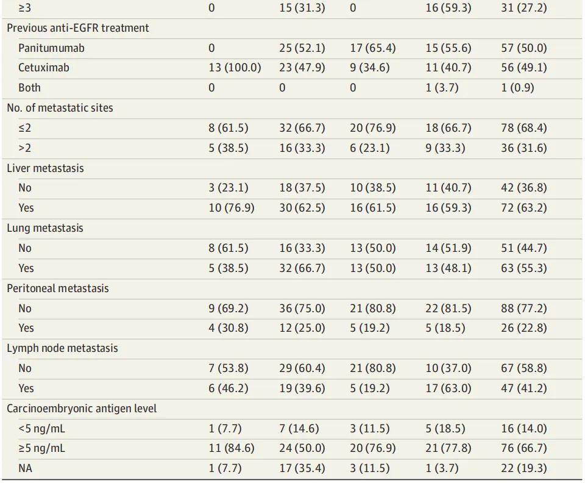585x483 pixels.
Task: Click the '76 (66.7)' cell
Action: tap(523, 449)
